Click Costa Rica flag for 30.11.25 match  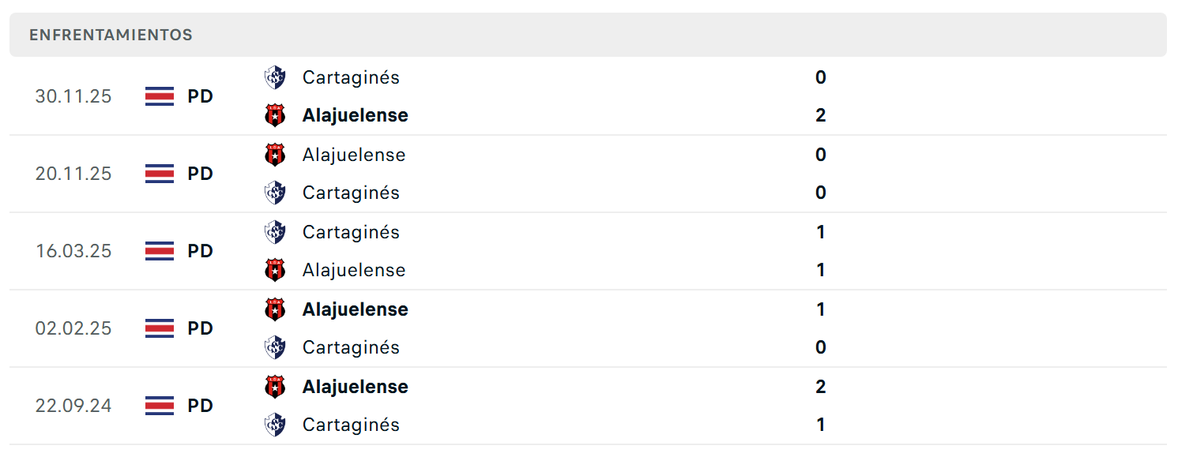[160, 96]
